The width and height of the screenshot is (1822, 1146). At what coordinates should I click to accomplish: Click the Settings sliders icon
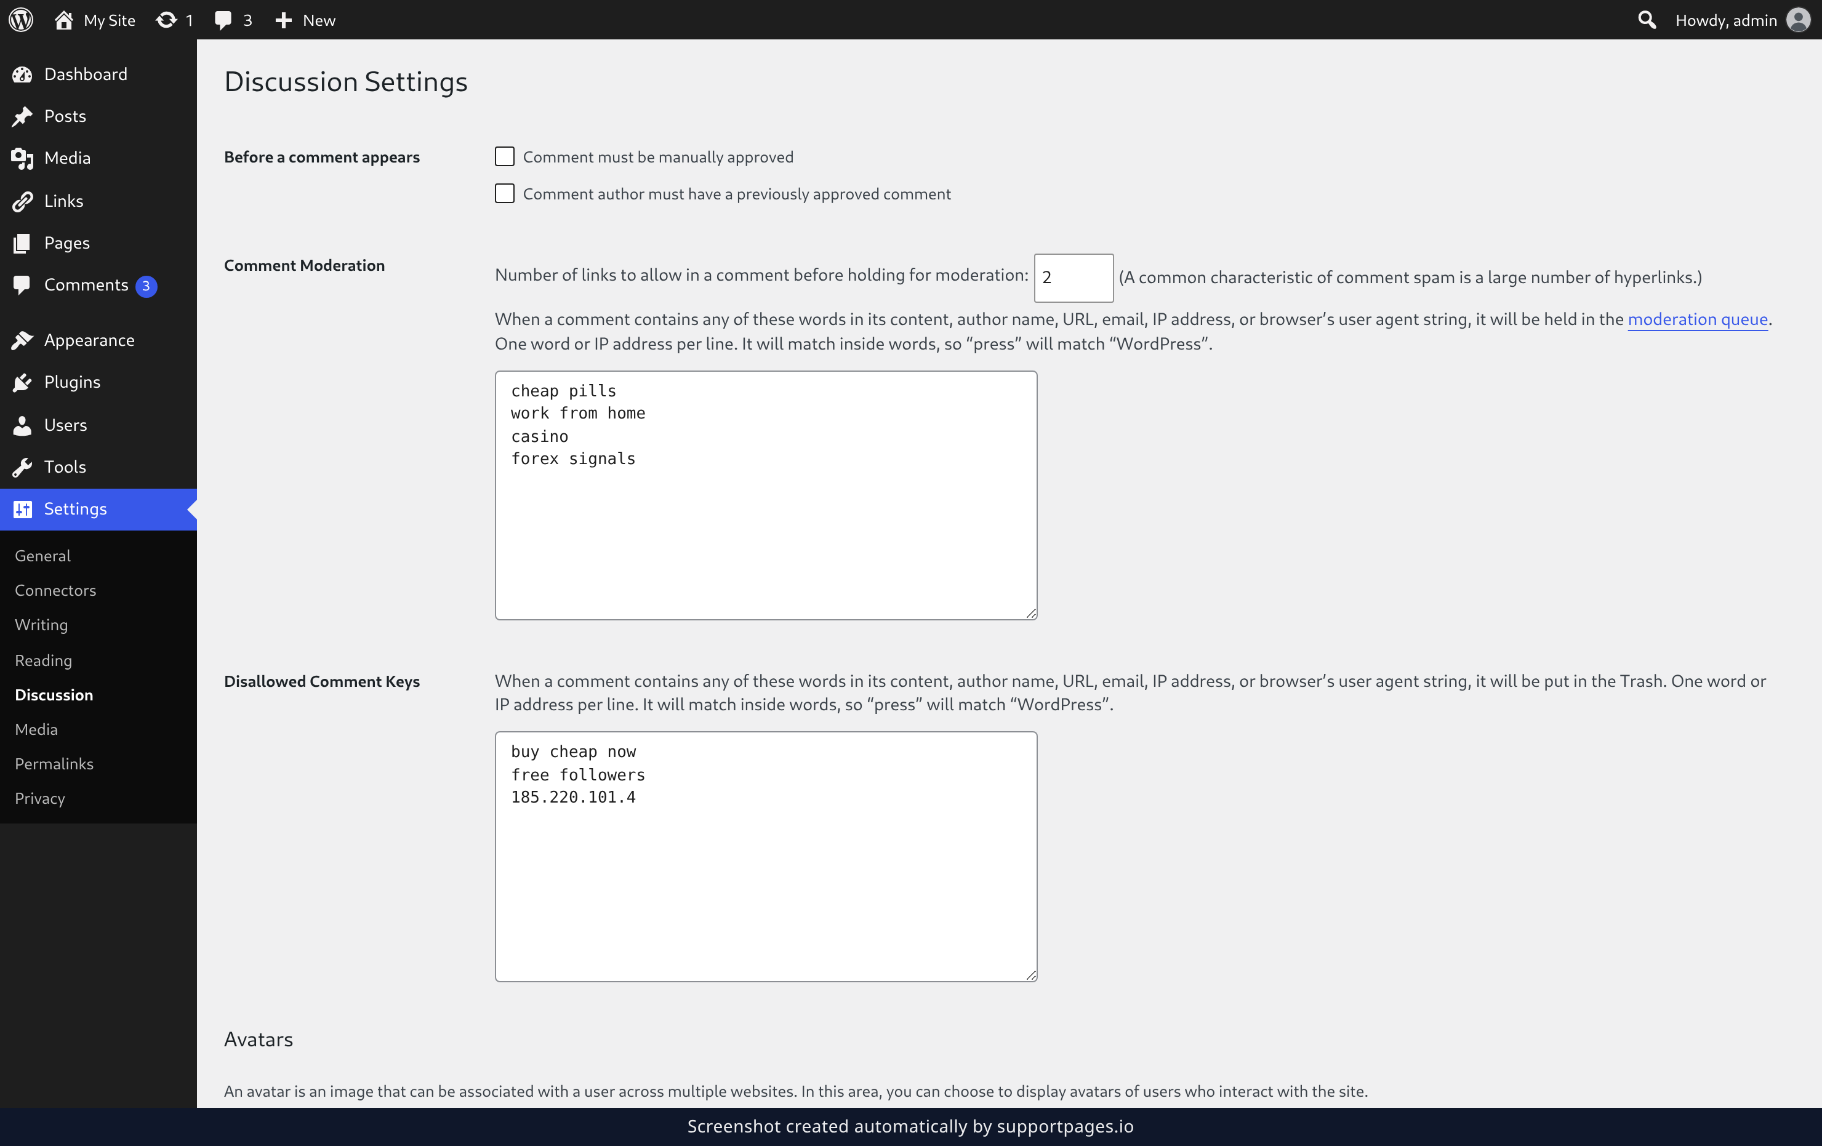coord(23,509)
